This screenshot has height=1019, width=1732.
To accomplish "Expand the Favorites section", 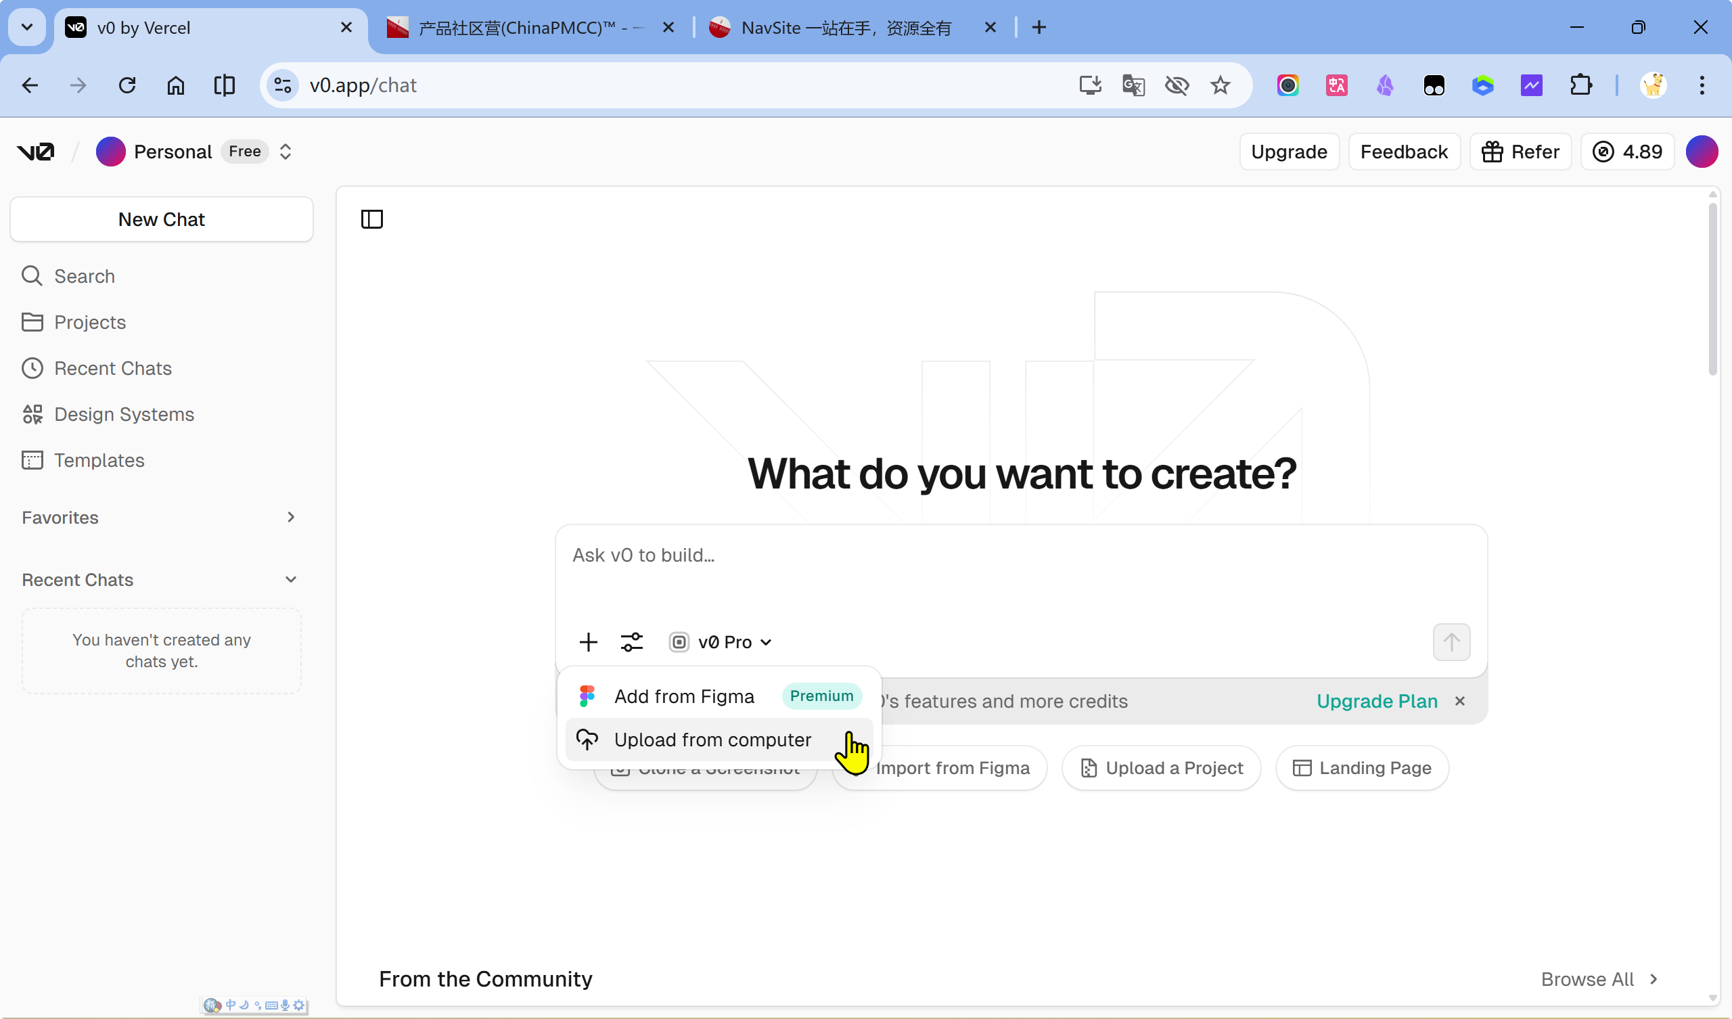I will point(291,517).
